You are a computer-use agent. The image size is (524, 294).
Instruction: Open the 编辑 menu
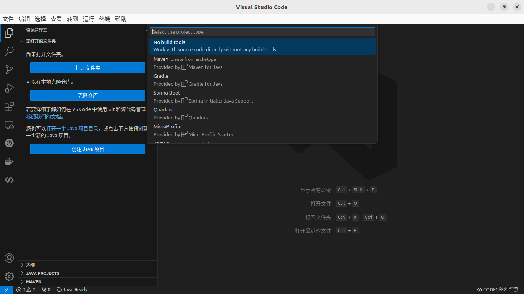pos(24,19)
